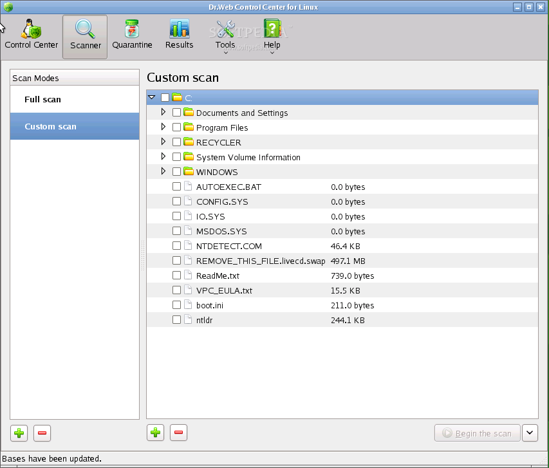
Task: Open the Help book icon
Action: pos(272,29)
